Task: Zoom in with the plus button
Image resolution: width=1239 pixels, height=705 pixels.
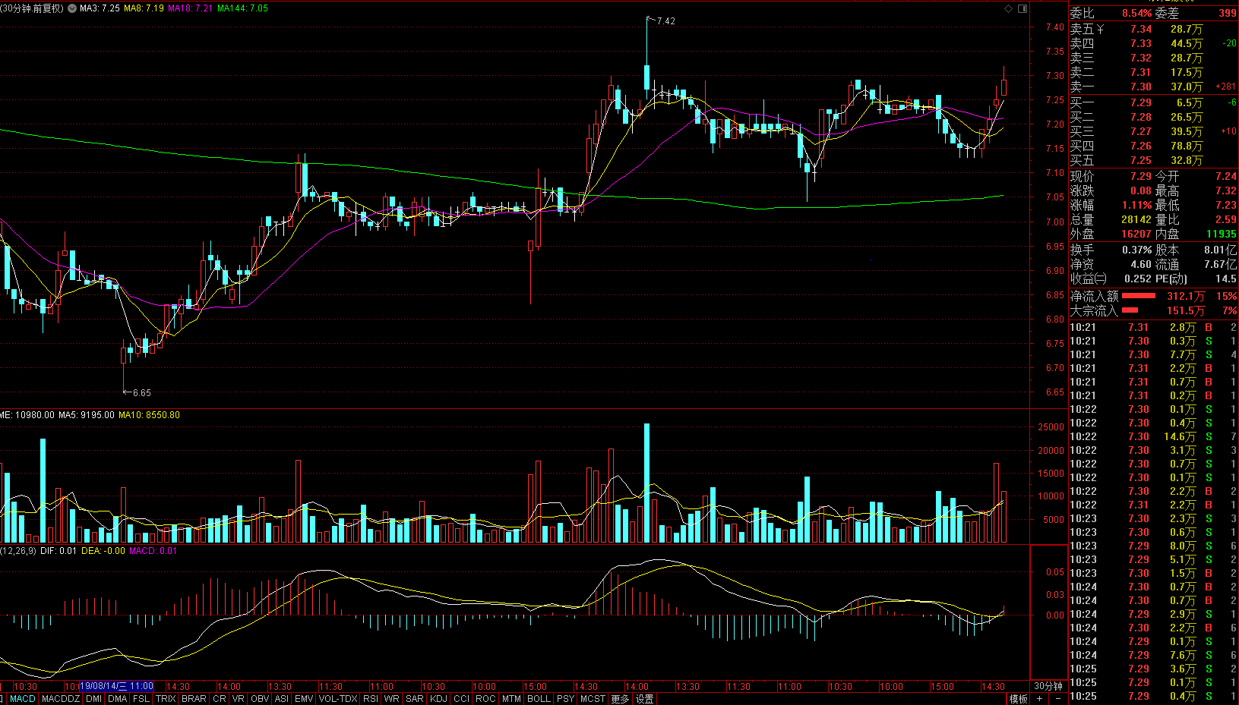Action: 1039,698
